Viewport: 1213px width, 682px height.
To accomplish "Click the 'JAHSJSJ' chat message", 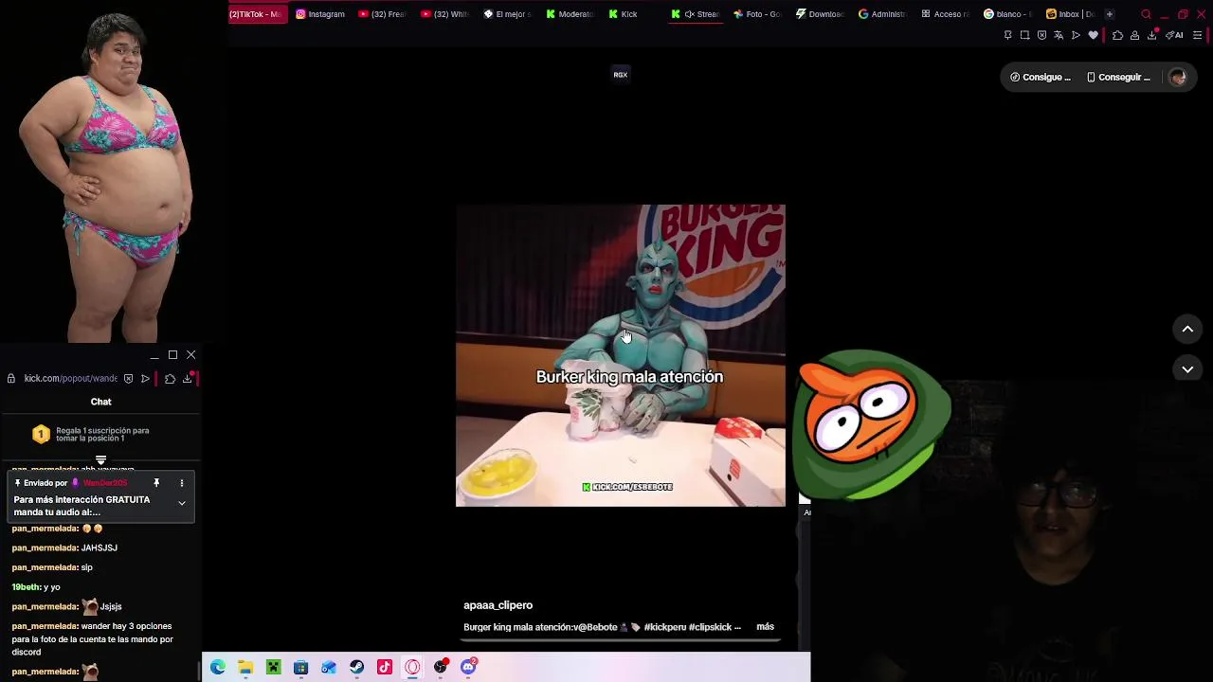I will 100,547.
